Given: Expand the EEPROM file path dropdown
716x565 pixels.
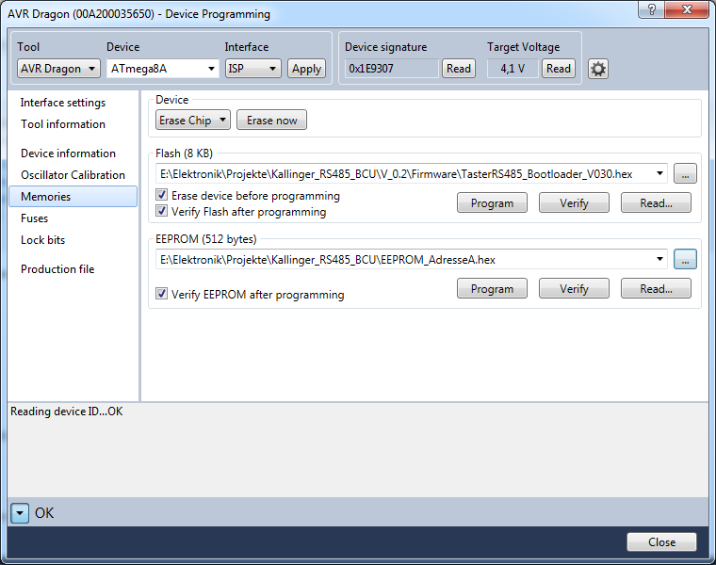Looking at the screenshot, I should point(659,259).
